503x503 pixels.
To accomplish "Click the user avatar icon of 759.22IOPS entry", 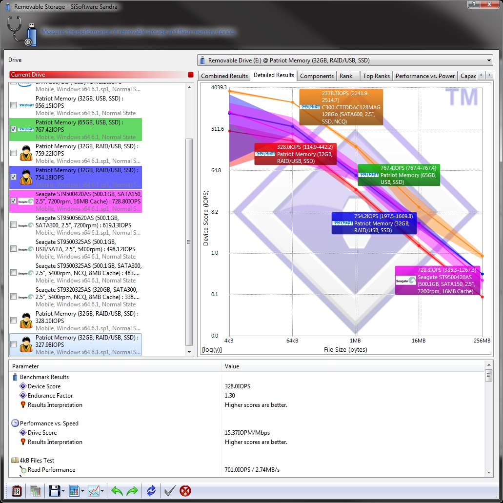I will click(x=26, y=153).
